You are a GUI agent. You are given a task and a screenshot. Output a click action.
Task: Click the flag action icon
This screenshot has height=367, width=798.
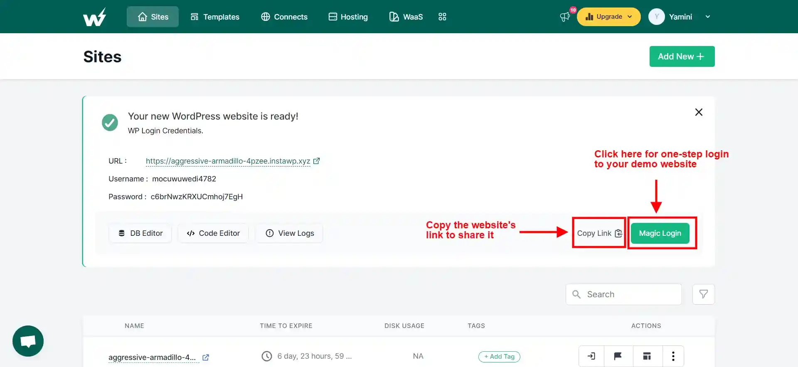618,356
